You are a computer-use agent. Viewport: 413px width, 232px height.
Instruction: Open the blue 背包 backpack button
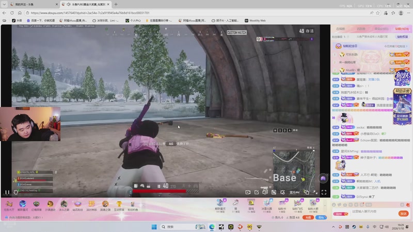pos(321,218)
